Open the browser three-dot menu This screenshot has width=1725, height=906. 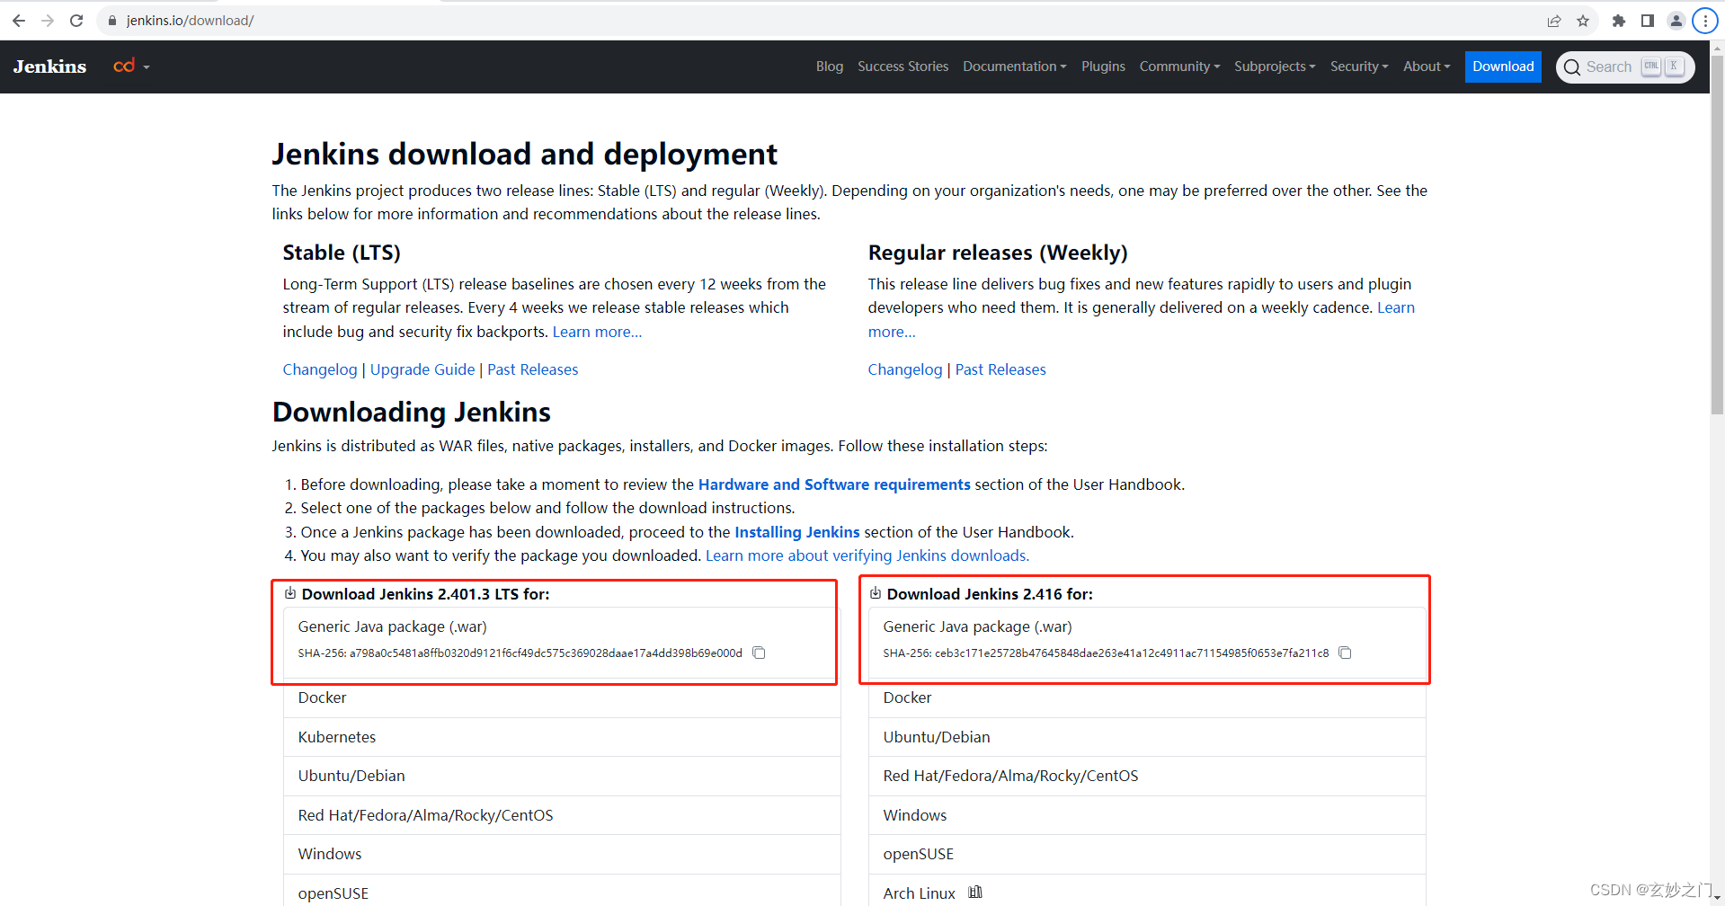click(x=1705, y=21)
